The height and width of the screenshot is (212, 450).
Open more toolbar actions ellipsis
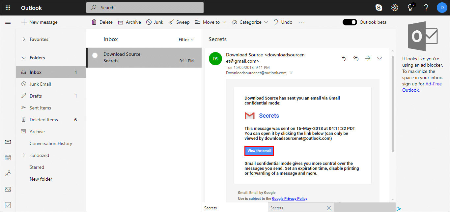point(301,22)
